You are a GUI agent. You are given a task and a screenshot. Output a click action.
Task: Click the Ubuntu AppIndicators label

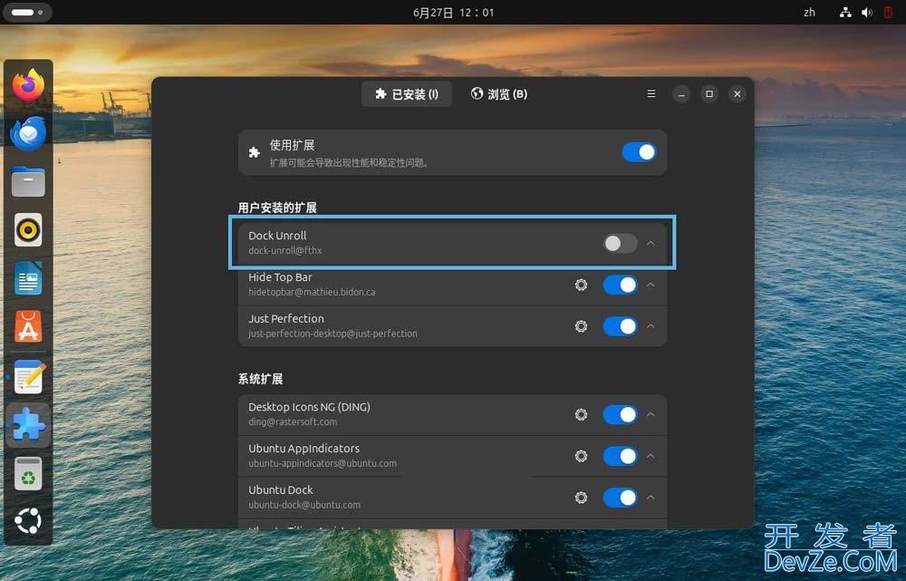point(304,448)
